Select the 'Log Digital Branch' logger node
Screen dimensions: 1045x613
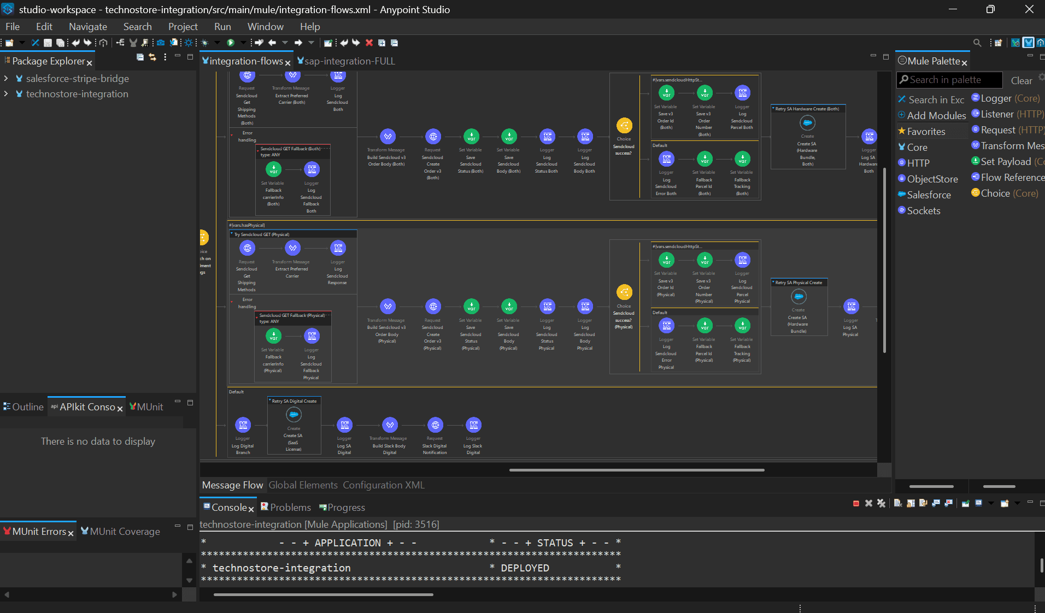(x=243, y=425)
